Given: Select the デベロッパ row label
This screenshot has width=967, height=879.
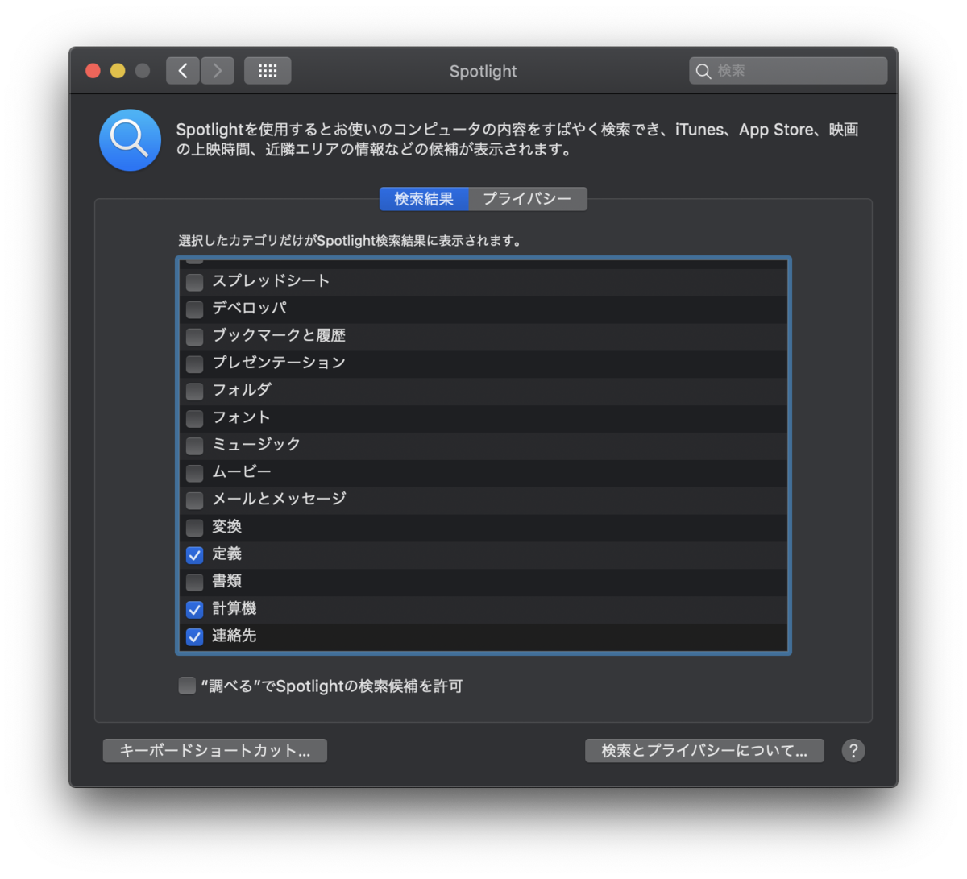Looking at the screenshot, I should [249, 309].
